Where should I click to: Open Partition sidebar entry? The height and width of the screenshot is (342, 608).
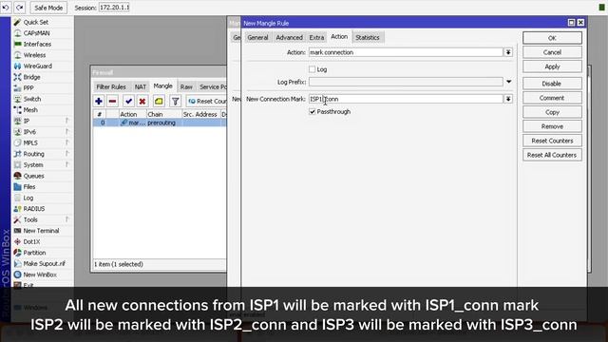coord(34,253)
